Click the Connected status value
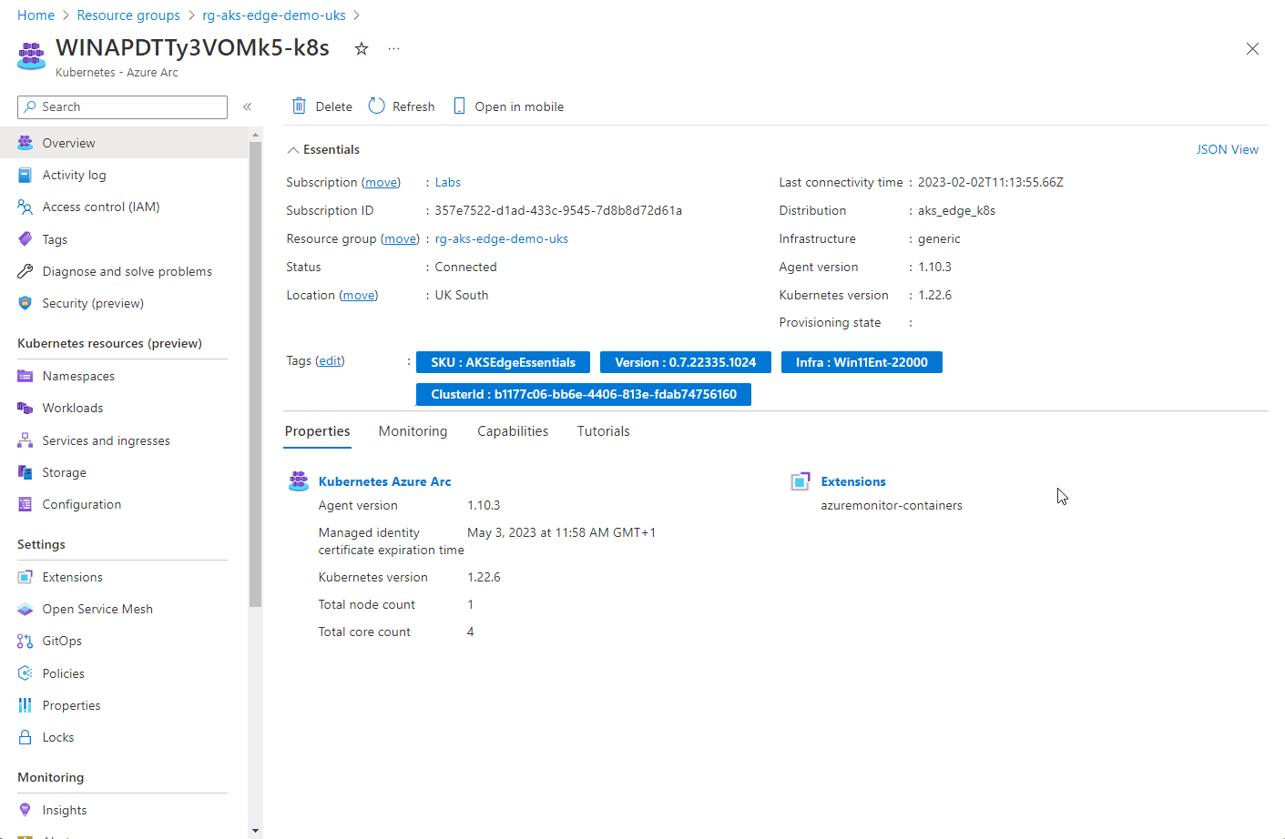 pyautogui.click(x=465, y=267)
